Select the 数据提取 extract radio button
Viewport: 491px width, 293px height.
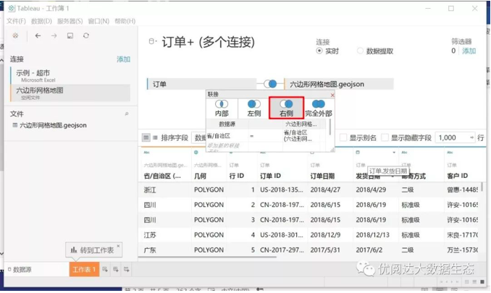coord(361,51)
